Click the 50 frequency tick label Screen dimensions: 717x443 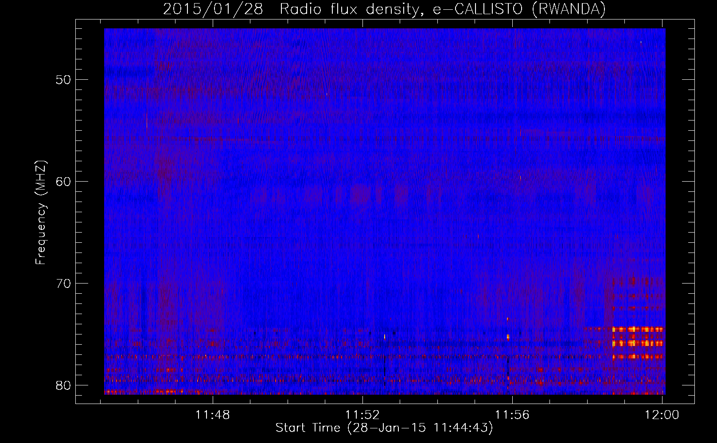tap(63, 80)
